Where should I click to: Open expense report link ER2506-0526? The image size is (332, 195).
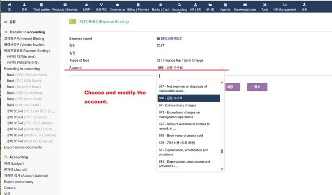pos(171,39)
